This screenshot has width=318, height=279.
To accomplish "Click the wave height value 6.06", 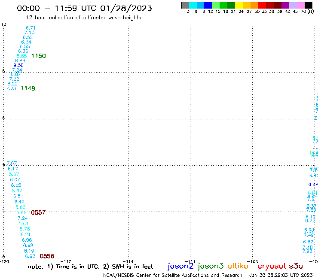I will (x=27, y=240).
